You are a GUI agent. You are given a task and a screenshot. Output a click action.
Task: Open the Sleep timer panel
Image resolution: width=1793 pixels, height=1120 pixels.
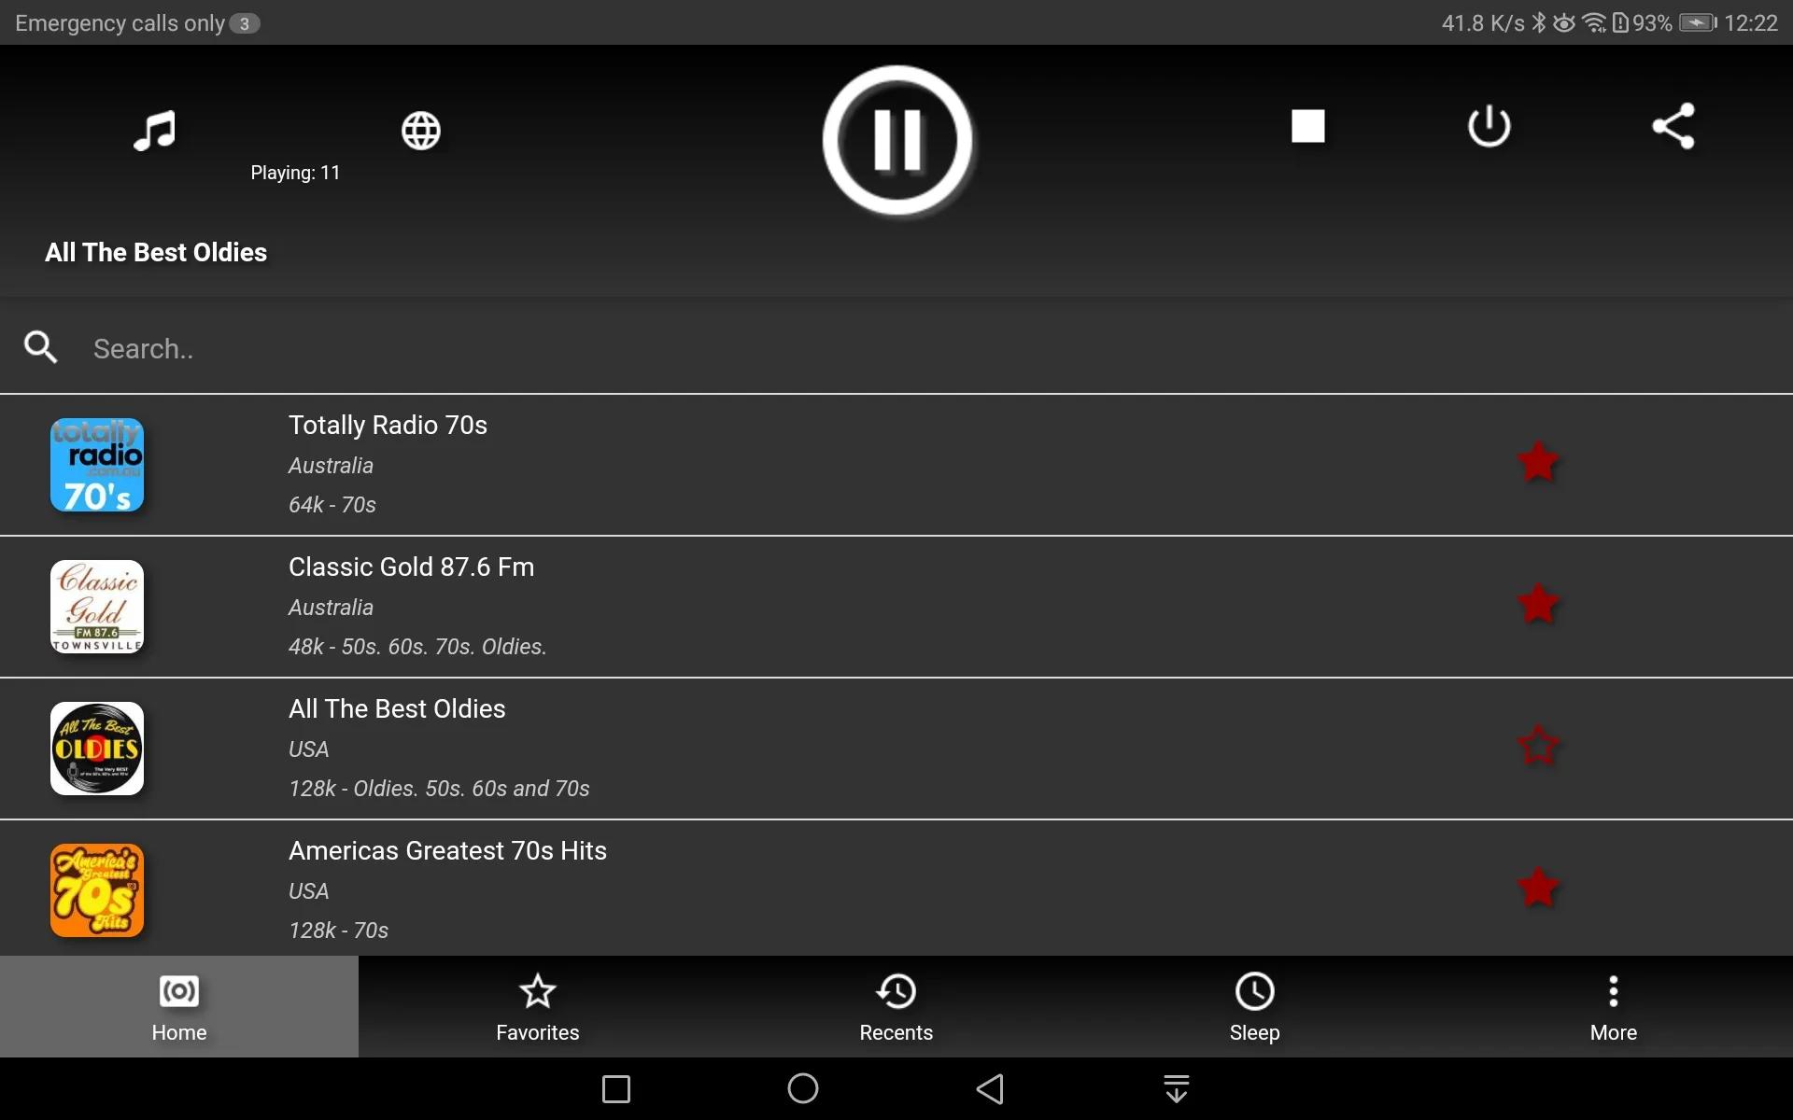click(x=1253, y=1006)
